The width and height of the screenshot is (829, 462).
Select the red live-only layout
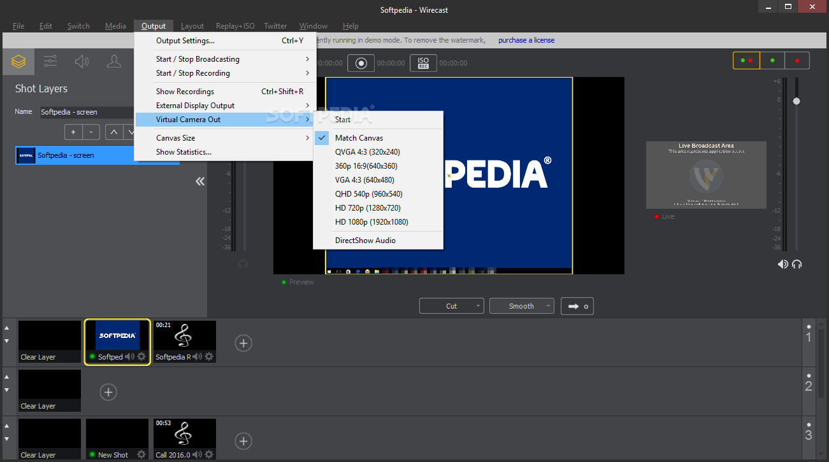click(x=797, y=60)
